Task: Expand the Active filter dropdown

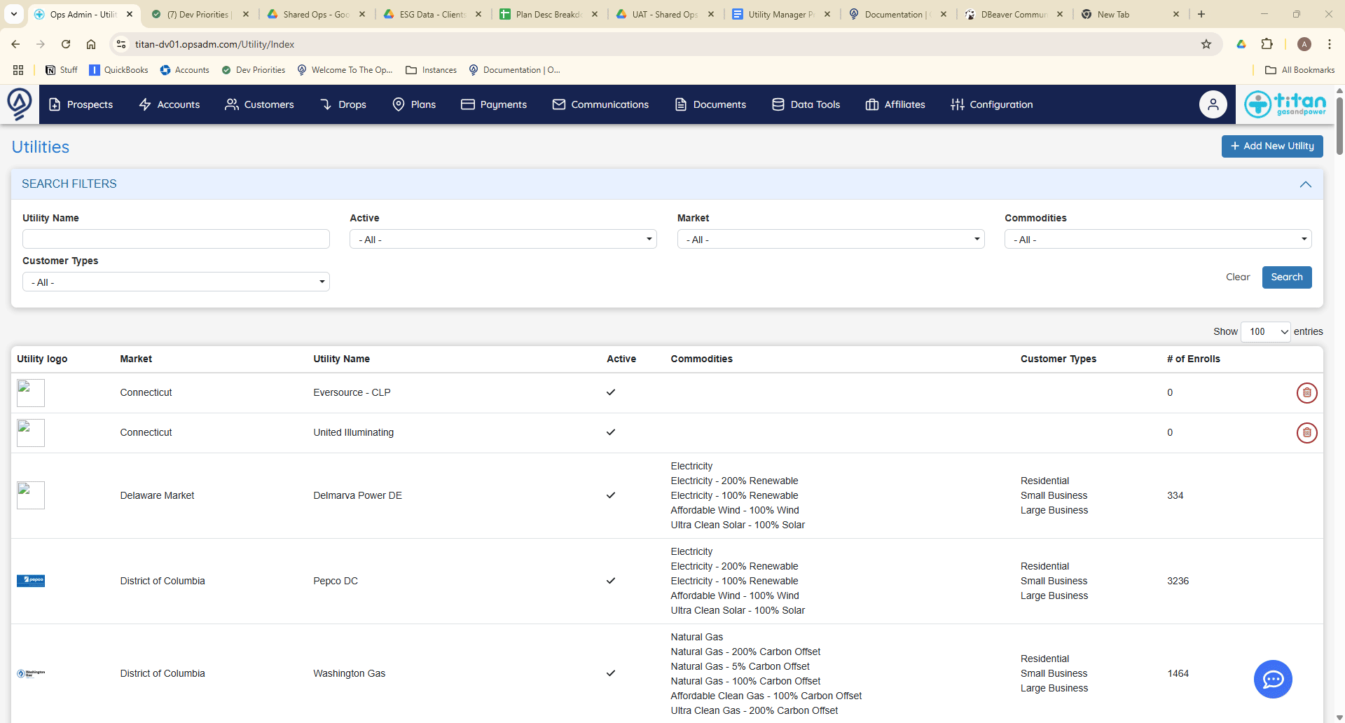Action: (x=503, y=240)
